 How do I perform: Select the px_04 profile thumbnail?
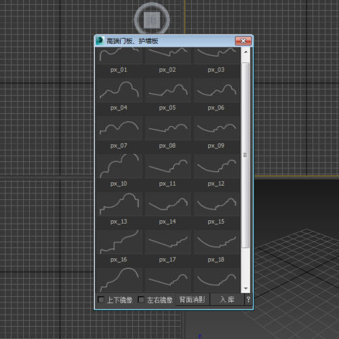pos(119,90)
